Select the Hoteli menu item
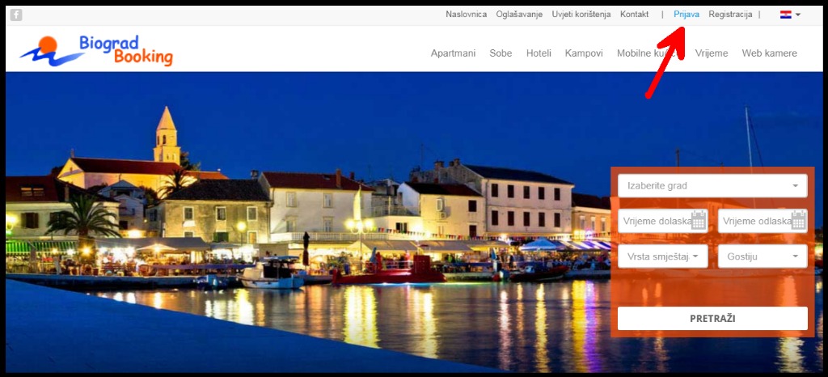This screenshot has height=377, width=828. tap(539, 53)
